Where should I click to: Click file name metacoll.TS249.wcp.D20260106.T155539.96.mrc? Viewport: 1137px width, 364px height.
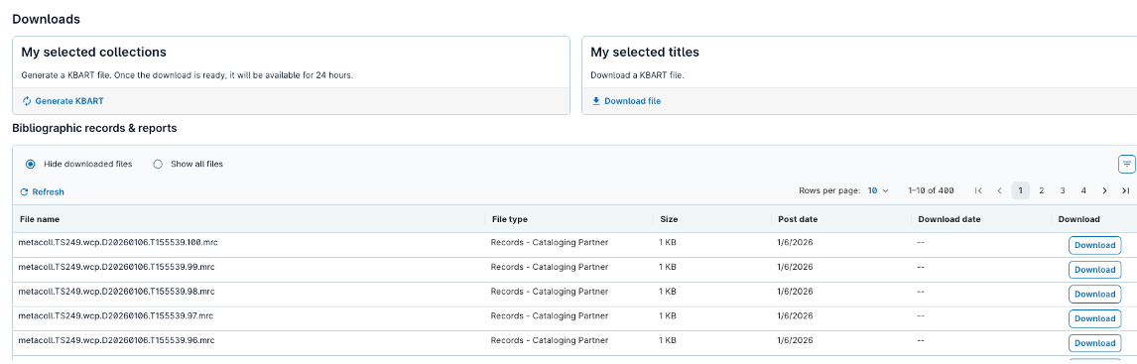click(x=117, y=340)
